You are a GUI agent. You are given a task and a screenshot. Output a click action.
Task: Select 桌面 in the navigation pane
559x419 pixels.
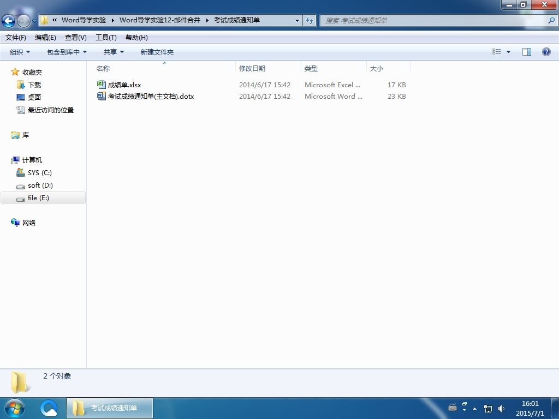[34, 97]
